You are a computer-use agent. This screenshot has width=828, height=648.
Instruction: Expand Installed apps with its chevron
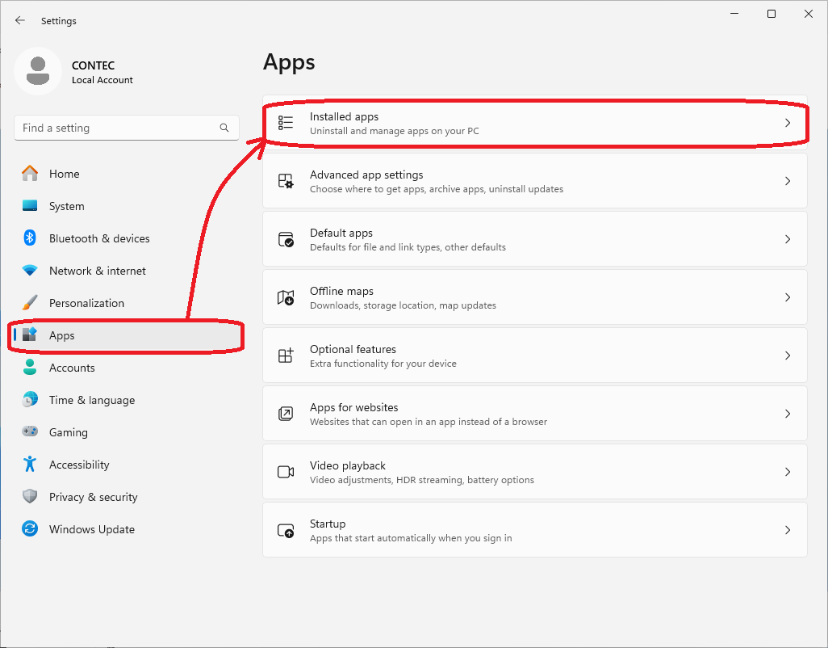(788, 123)
